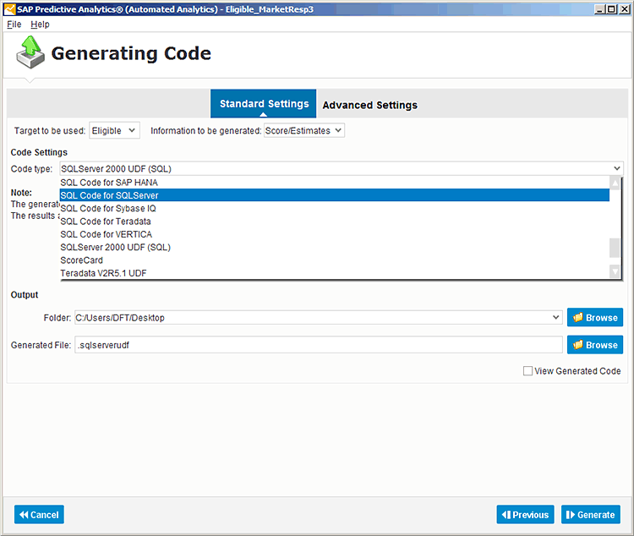Pick Teradata V2R5.1 UDF option
Image resolution: width=634 pixels, height=536 pixels.
pyautogui.click(x=335, y=273)
